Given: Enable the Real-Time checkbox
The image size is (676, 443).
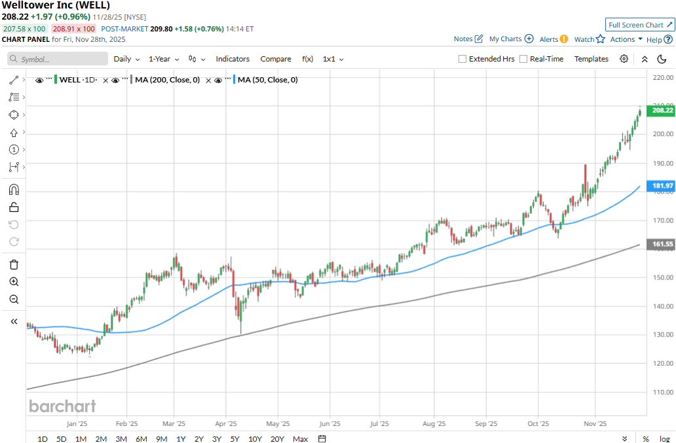Looking at the screenshot, I should pos(523,59).
